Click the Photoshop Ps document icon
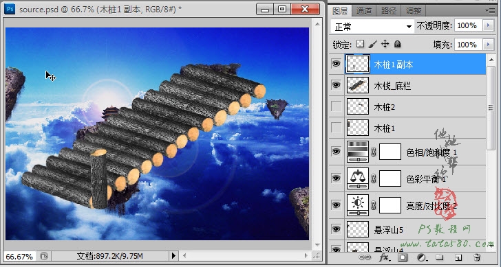The image size is (501, 267). point(10,10)
